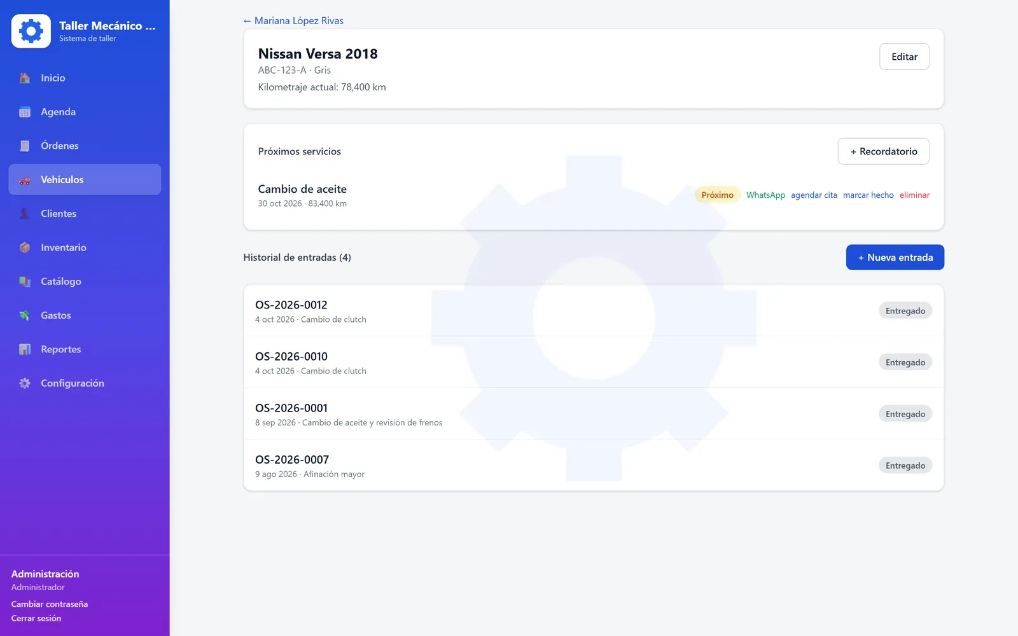Click Cerrar sesión to log out
Screen dimensions: 1018x636
36,618
